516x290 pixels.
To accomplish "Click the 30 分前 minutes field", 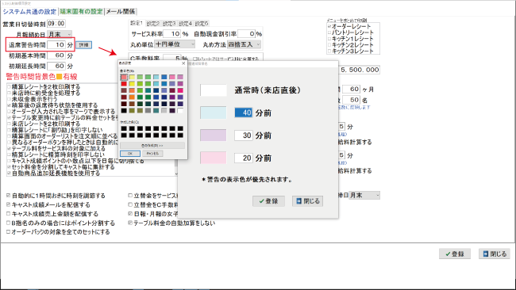I will click(x=244, y=135).
